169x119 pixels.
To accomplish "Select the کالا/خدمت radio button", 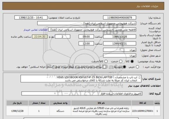I will pyautogui.click(x=106, y=61).
